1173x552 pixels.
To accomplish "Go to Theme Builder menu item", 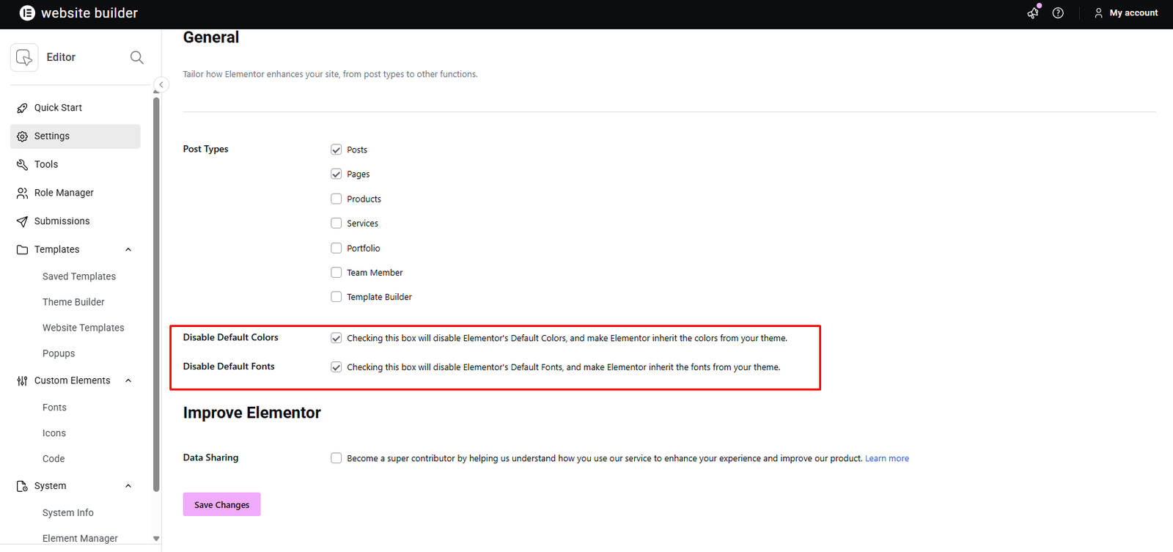I will (73, 302).
